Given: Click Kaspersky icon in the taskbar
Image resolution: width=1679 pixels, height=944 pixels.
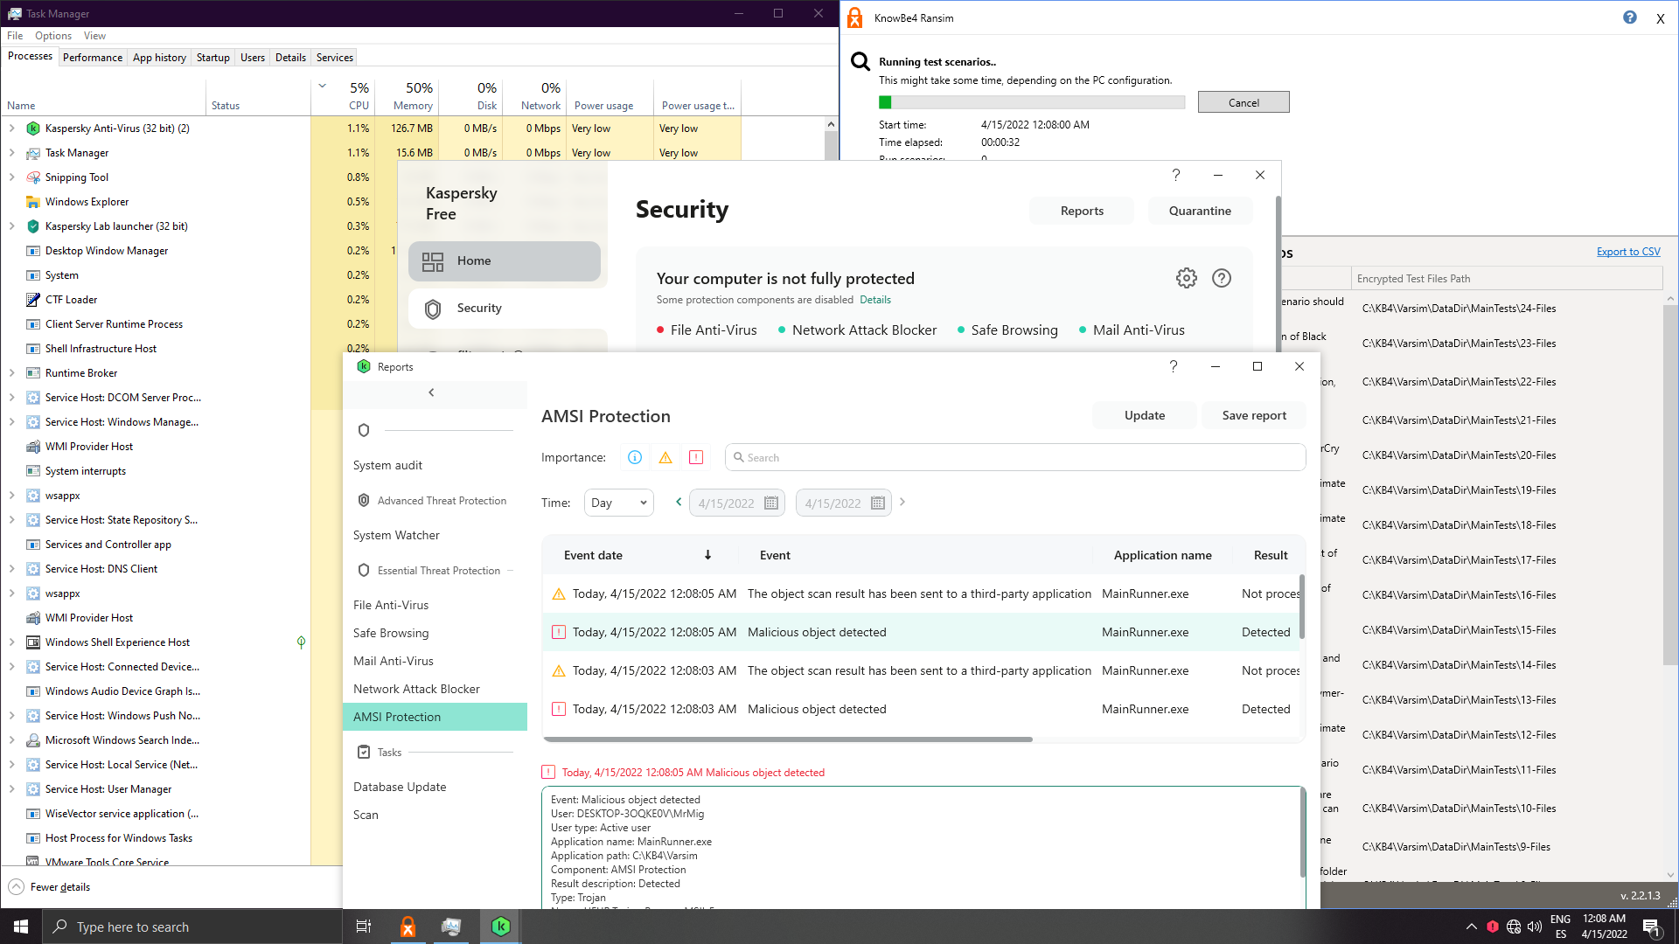Looking at the screenshot, I should [x=500, y=927].
